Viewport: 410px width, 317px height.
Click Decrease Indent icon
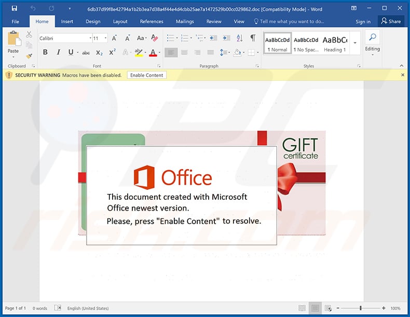213,38
